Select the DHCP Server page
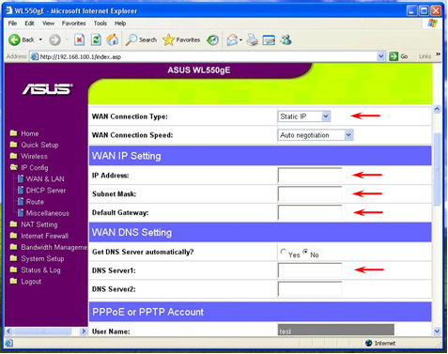The image size is (448, 354). (x=42, y=191)
